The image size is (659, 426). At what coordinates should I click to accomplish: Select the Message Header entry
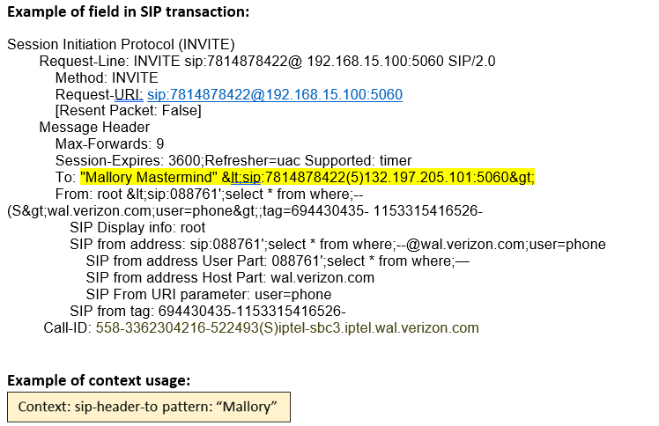click(x=93, y=128)
